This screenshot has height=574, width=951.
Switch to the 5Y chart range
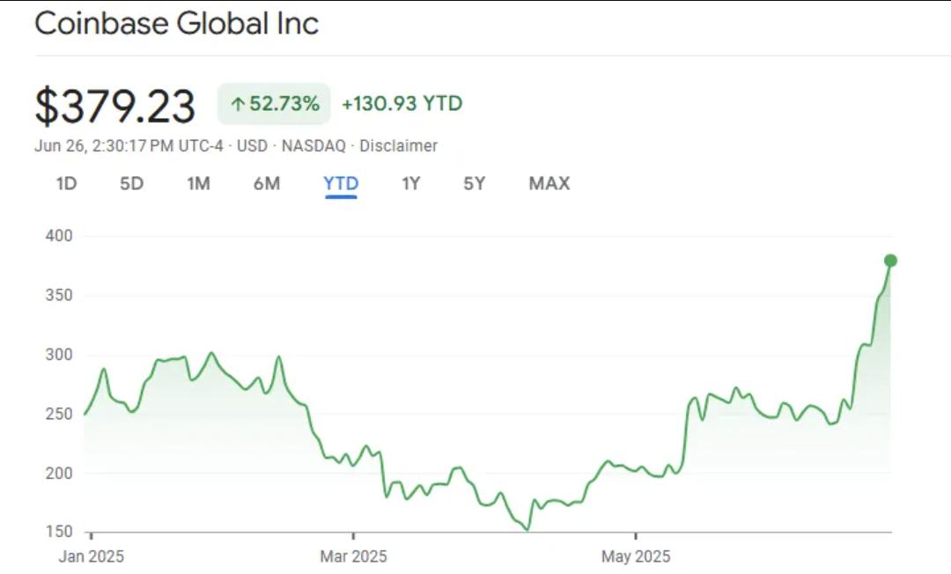(473, 184)
